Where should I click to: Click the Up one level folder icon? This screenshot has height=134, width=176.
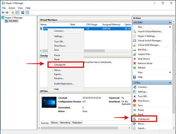click(13, 12)
